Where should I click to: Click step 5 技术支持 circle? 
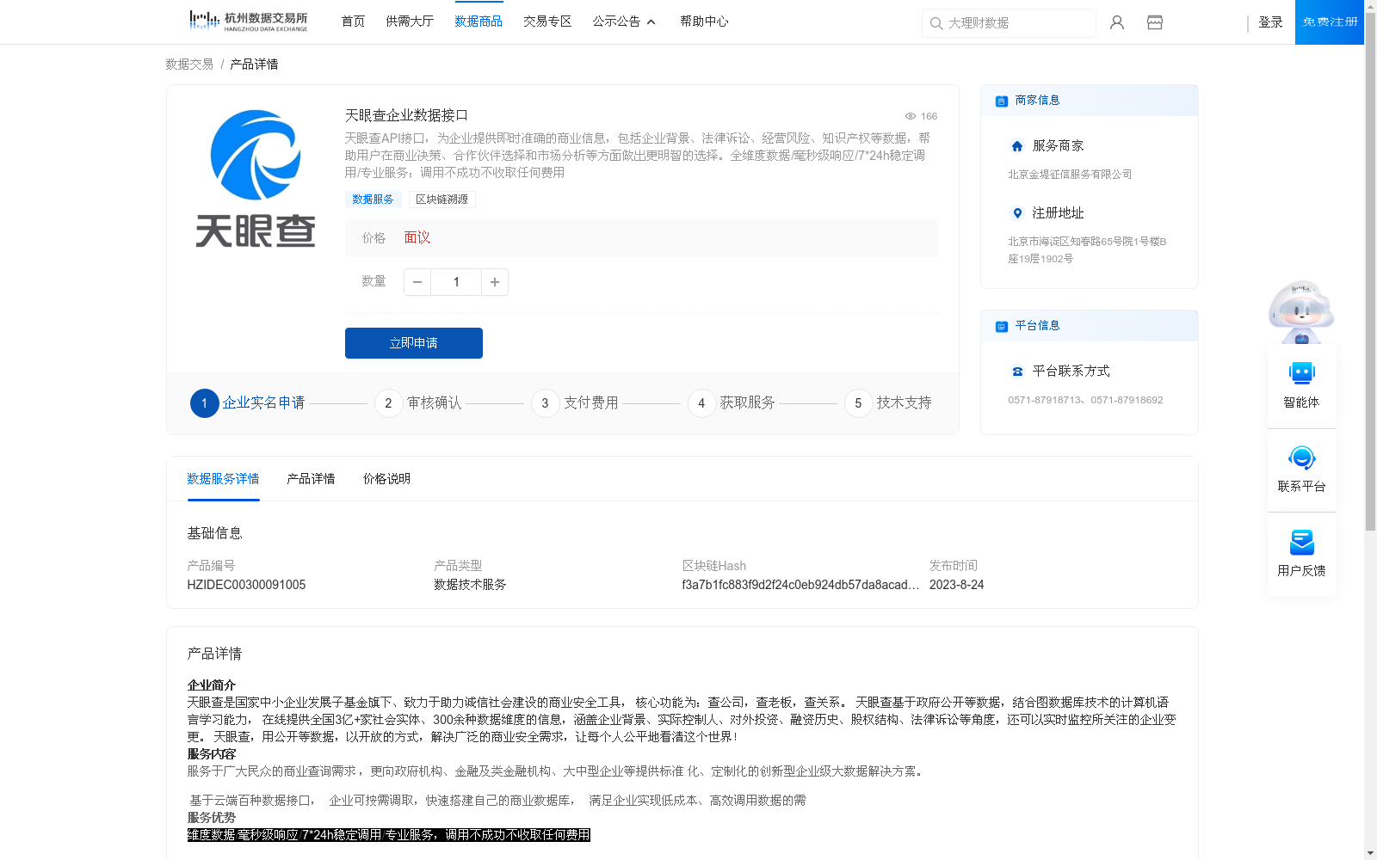858,403
